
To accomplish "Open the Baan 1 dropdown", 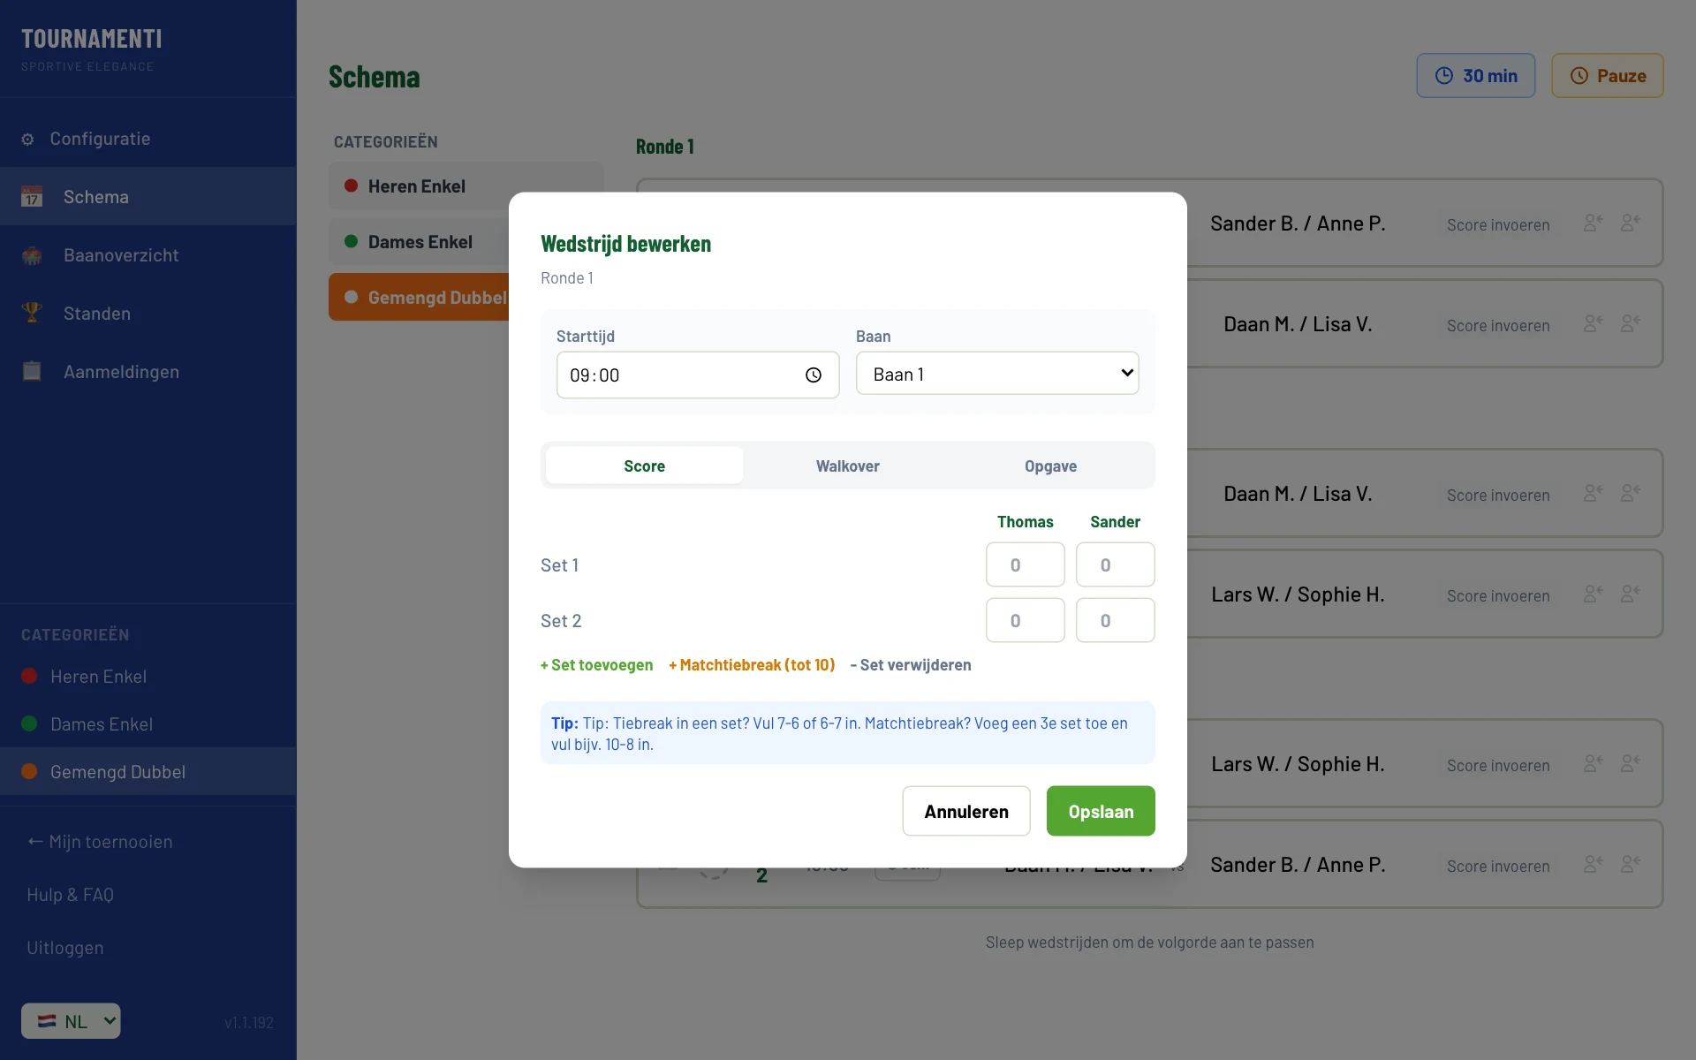I will point(997,374).
